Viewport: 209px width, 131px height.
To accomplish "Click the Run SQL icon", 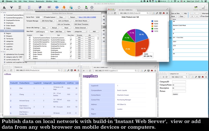I will [86, 7].
